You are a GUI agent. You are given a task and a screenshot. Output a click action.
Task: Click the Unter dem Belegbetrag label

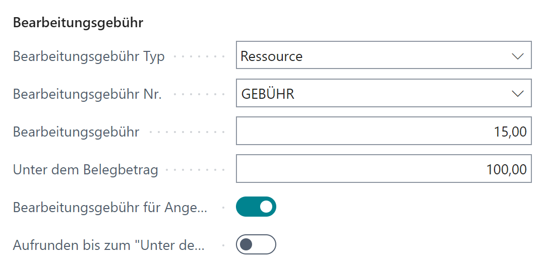(86, 170)
